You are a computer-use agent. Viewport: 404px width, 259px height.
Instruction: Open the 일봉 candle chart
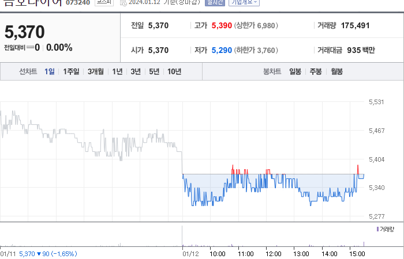(295, 71)
